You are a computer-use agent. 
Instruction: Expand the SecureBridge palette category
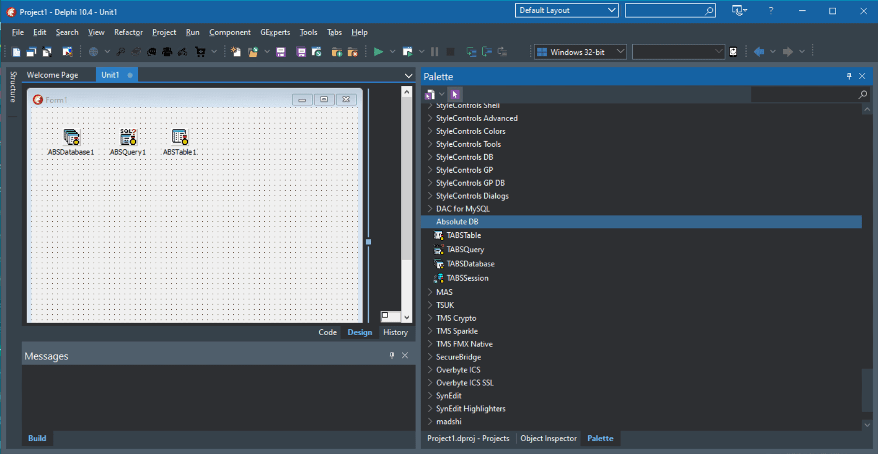pos(430,357)
